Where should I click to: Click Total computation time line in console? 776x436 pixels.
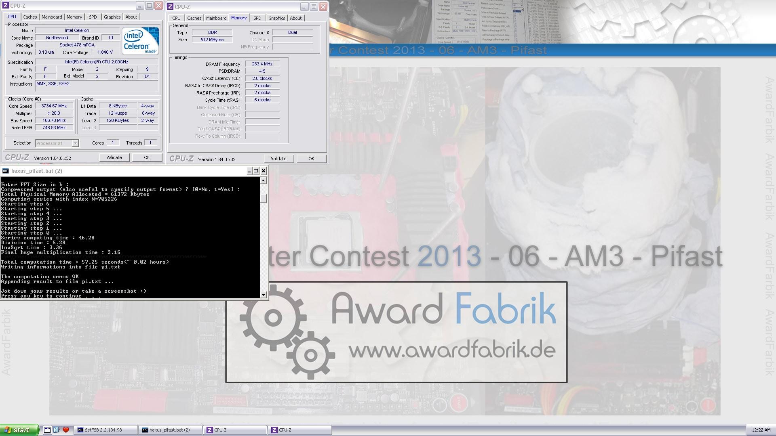[x=85, y=262]
